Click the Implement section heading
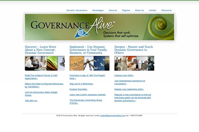199x132 pixels. click(x=89, y=50)
